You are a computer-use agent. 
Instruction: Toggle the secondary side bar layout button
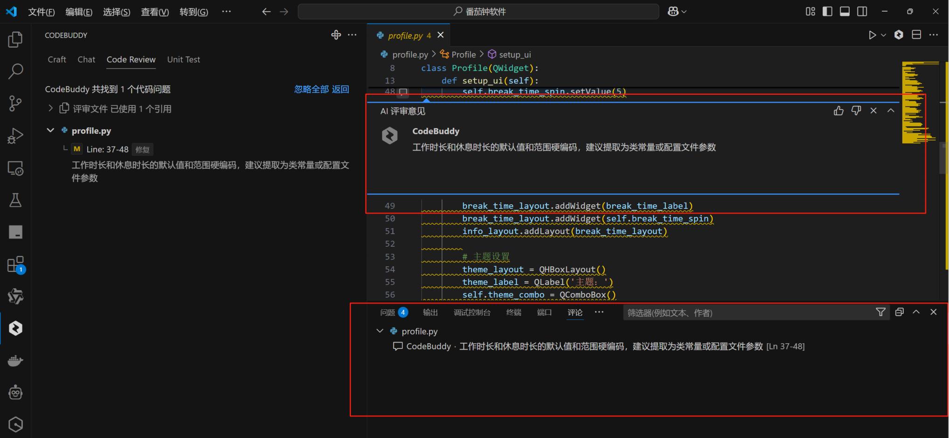point(862,11)
